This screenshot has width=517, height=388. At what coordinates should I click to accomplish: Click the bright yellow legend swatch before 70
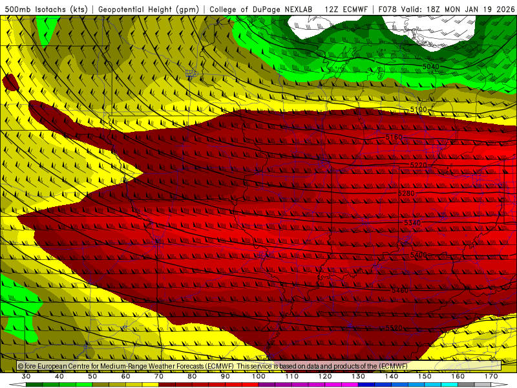tap(151, 385)
